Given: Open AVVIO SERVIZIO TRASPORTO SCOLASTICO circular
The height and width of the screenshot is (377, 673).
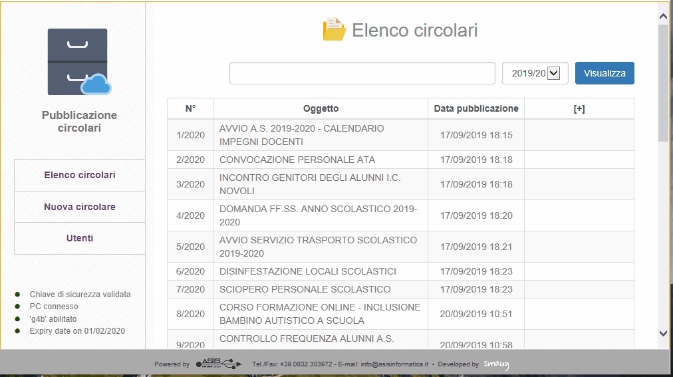Looking at the screenshot, I should (318, 247).
